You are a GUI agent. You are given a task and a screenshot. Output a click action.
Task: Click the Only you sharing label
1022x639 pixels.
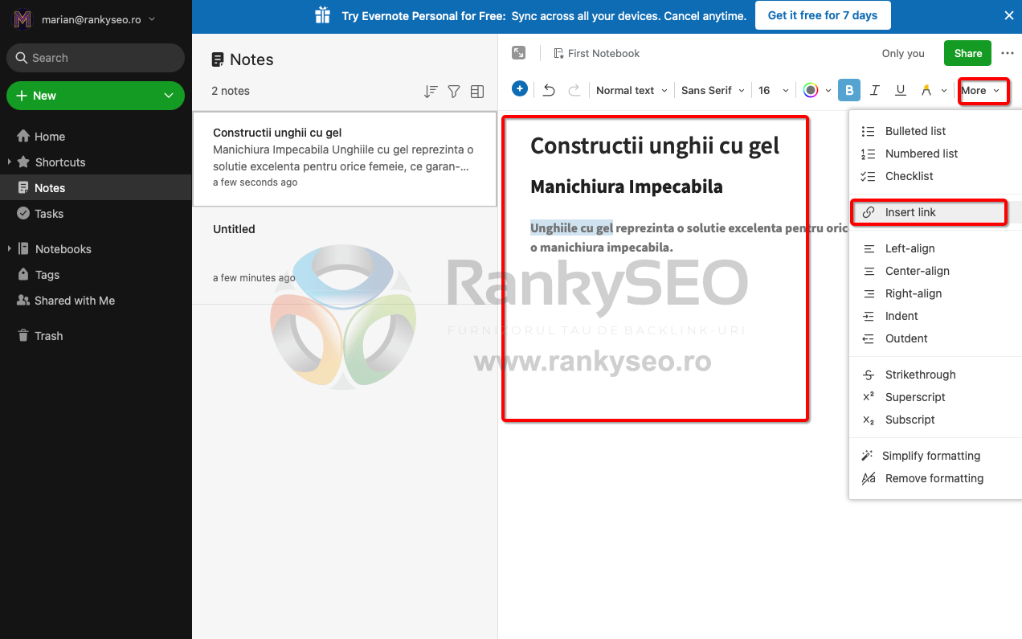pyautogui.click(x=903, y=53)
